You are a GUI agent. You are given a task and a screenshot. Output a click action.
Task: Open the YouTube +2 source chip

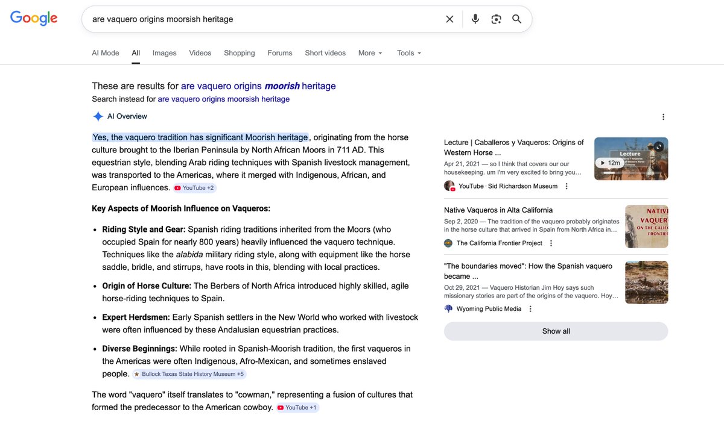(194, 188)
